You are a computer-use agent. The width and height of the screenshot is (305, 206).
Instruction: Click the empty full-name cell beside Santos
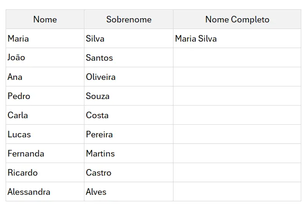(237, 57)
